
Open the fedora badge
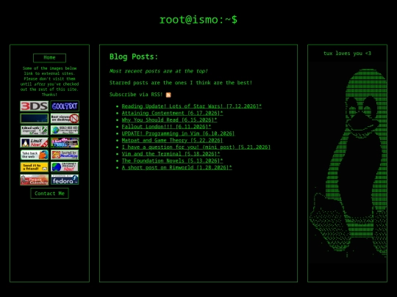coord(65,180)
